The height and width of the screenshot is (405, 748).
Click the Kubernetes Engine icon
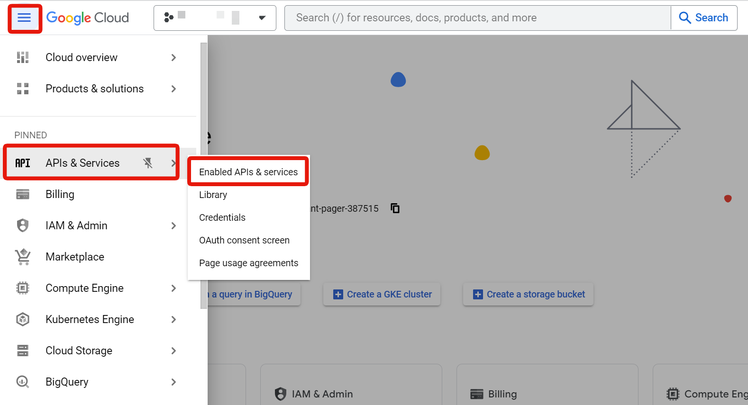click(23, 319)
